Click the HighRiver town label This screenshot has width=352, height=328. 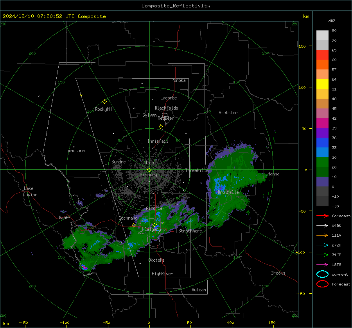(162, 274)
